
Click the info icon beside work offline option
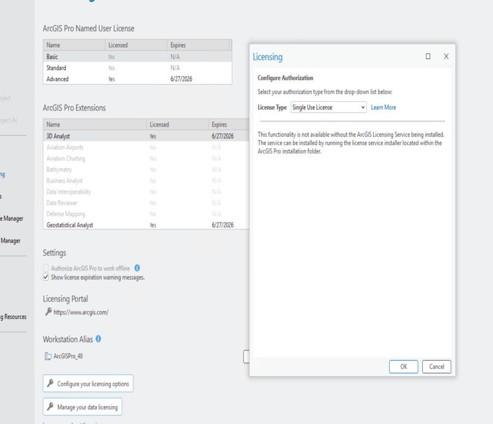click(137, 268)
